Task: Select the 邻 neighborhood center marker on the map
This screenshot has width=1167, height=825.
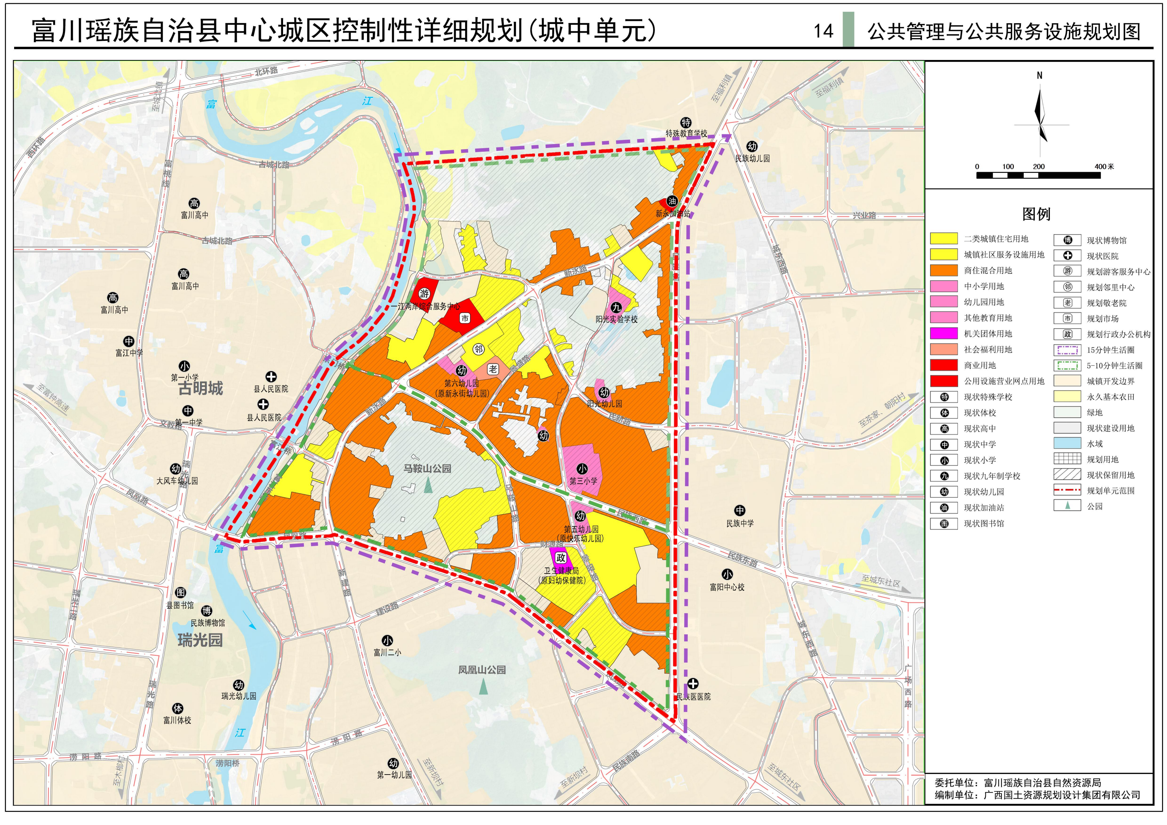Action: pyautogui.click(x=478, y=349)
